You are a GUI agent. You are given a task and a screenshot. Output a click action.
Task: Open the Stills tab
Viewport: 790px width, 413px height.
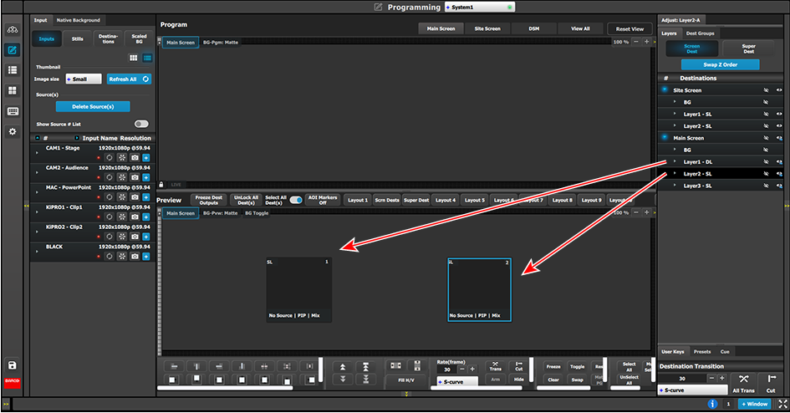[x=78, y=38]
